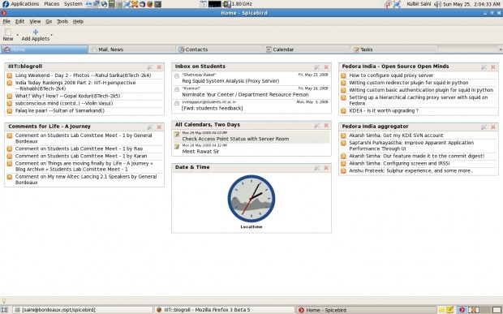
Task: Open 'Akarsh Simha: Got my KDE SVN account'
Action: 396,135
